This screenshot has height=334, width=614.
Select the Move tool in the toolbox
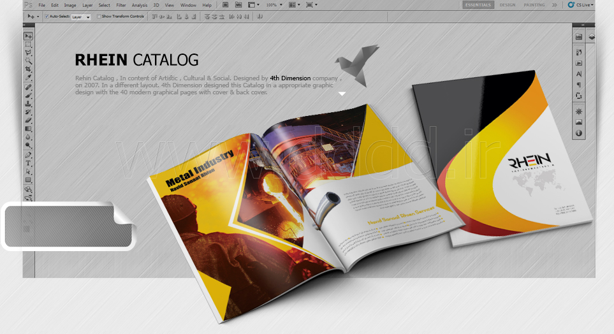point(28,36)
